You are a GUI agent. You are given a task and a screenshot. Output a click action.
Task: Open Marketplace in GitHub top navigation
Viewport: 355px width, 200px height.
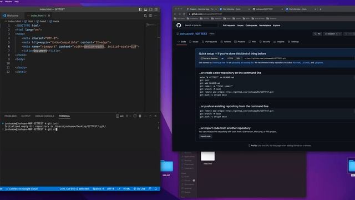tap(265, 26)
